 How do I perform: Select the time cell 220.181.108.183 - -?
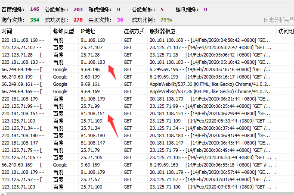tap(23, 62)
